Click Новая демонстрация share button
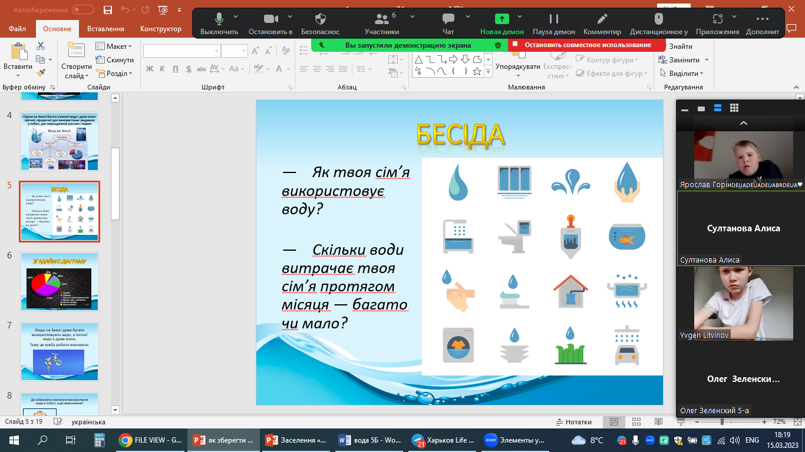 coord(502,24)
